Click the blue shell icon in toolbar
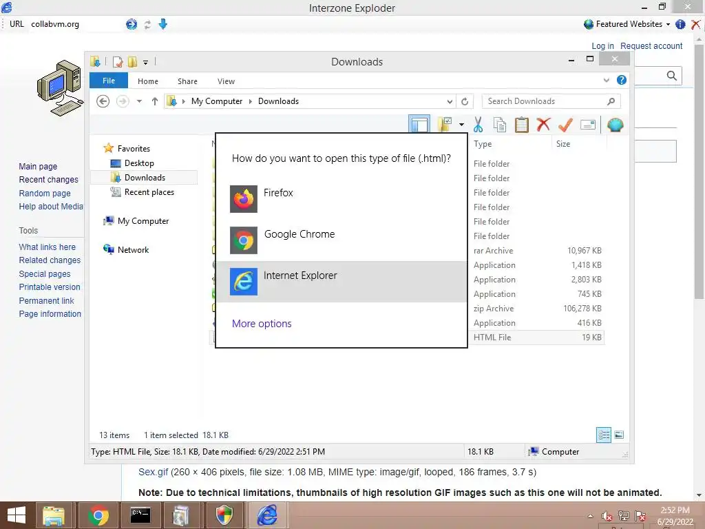This screenshot has height=529, width=705. click(615, 125)
